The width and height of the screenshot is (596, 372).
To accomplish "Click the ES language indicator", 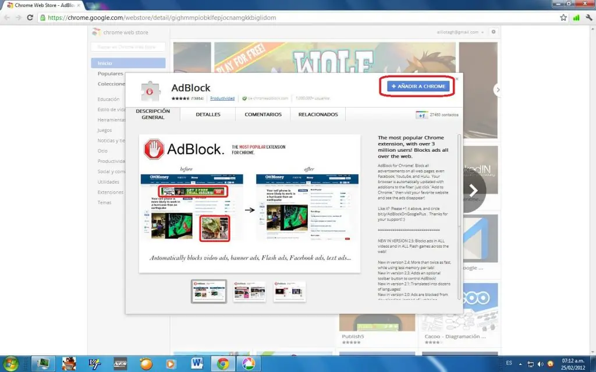I will click(509, 363).
